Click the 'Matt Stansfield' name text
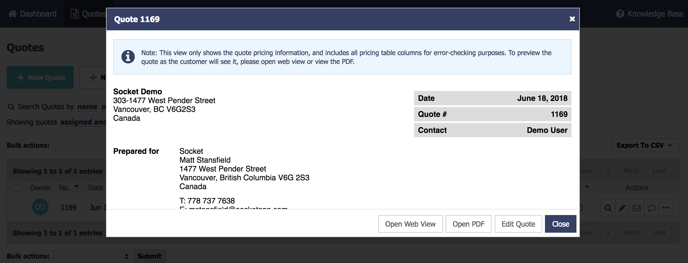This screenshot has height=263, width=688. (205, 160)
